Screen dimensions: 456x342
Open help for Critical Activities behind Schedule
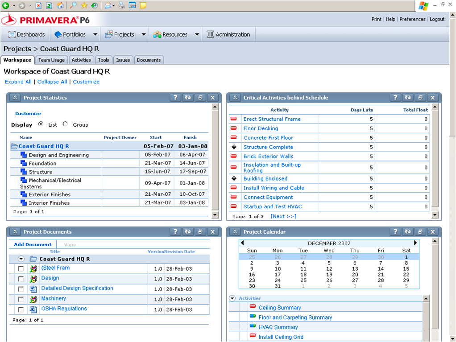(395, 98)
